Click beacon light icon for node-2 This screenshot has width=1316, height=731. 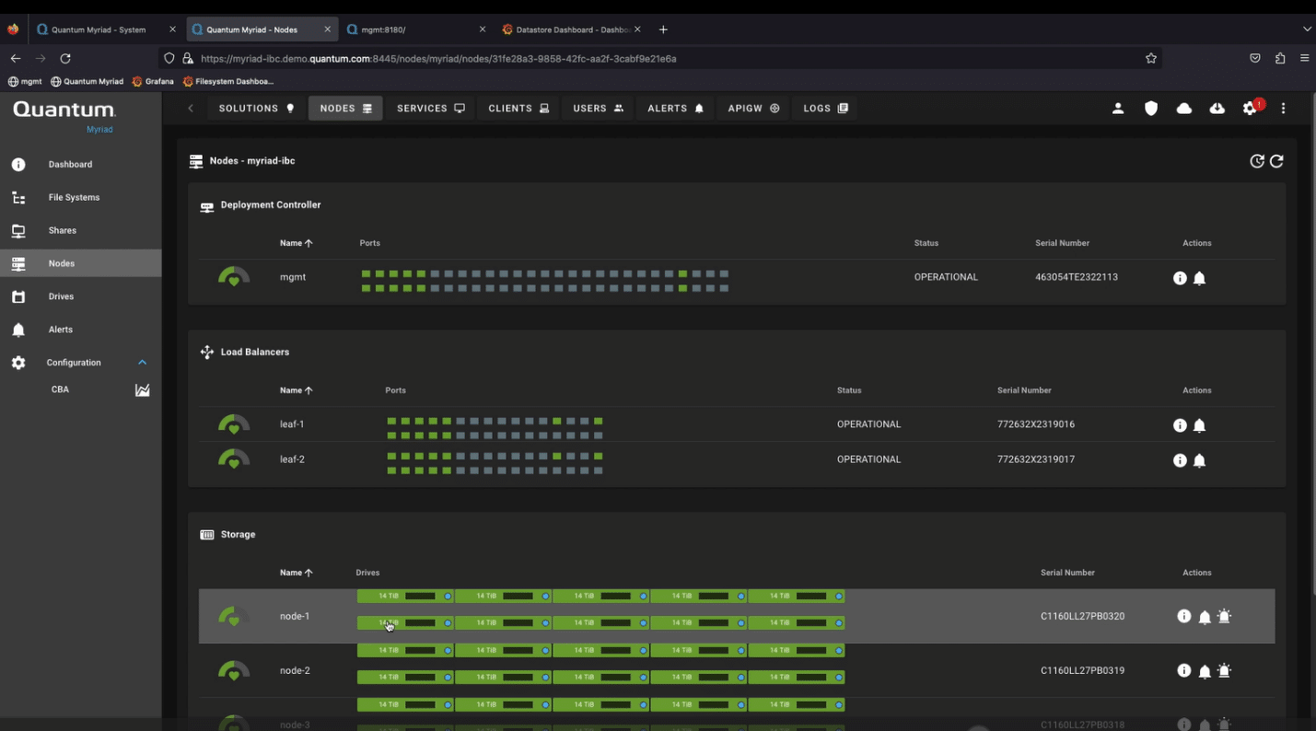(1224, 671)
